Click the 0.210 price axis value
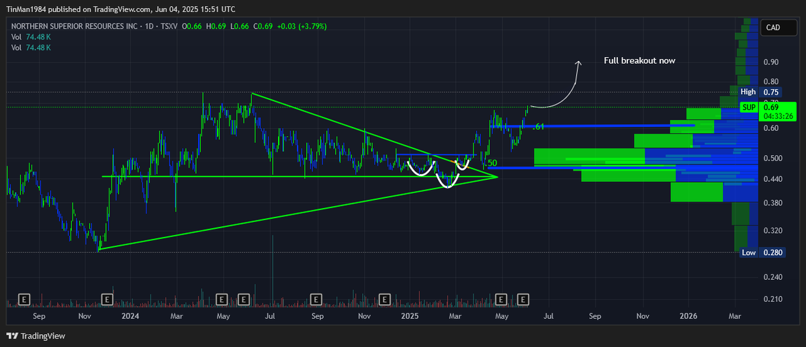806x347 pixels. coord(772,299)
